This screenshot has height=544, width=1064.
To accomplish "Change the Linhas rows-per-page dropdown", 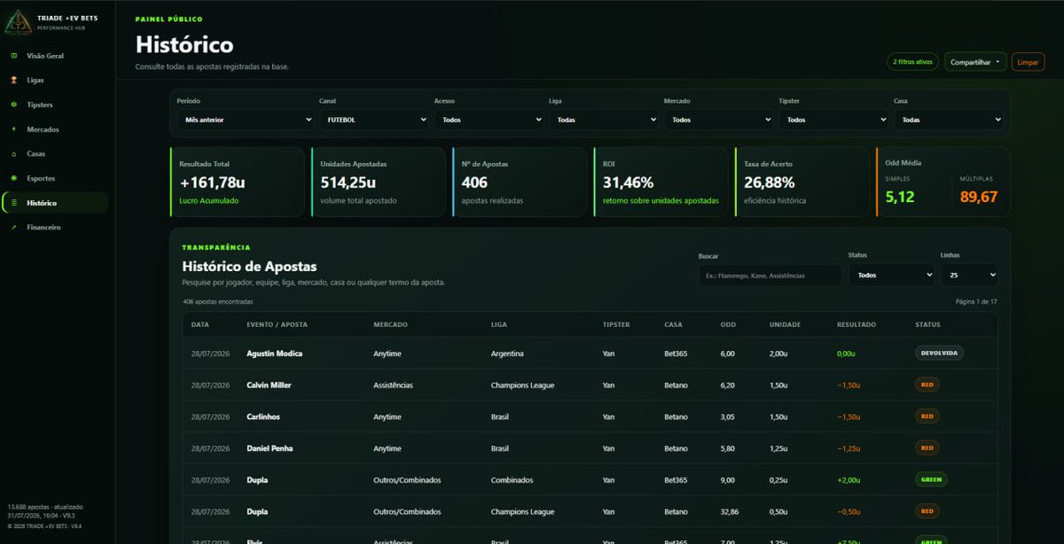I will [969, 276].
